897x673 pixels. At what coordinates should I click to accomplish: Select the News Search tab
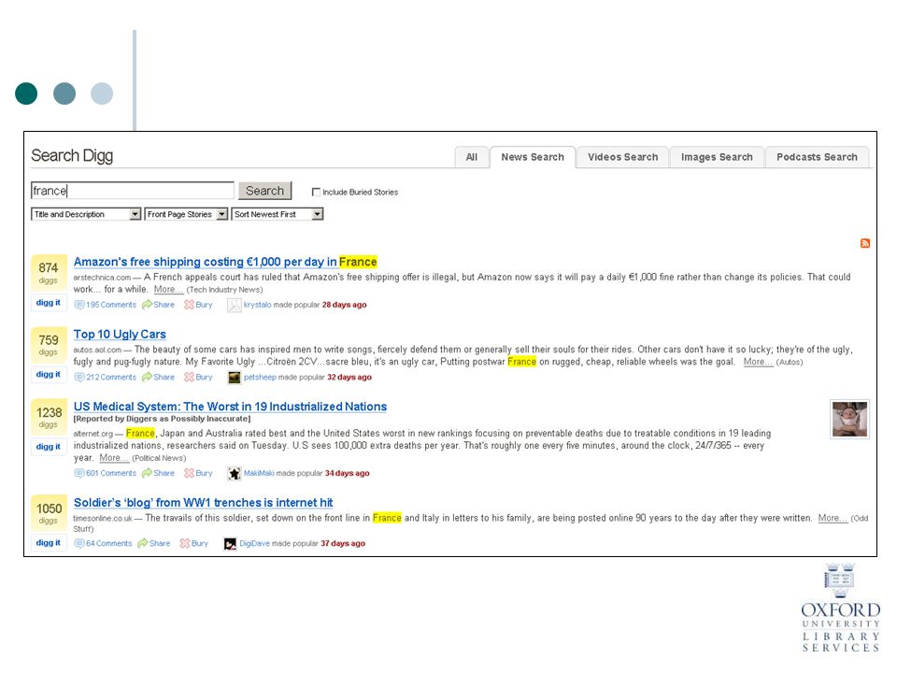coord(533,157)
